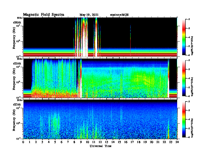Click hour label "4" on the time axis
This screenshot has width=211, height=163.
click(49, 142)
